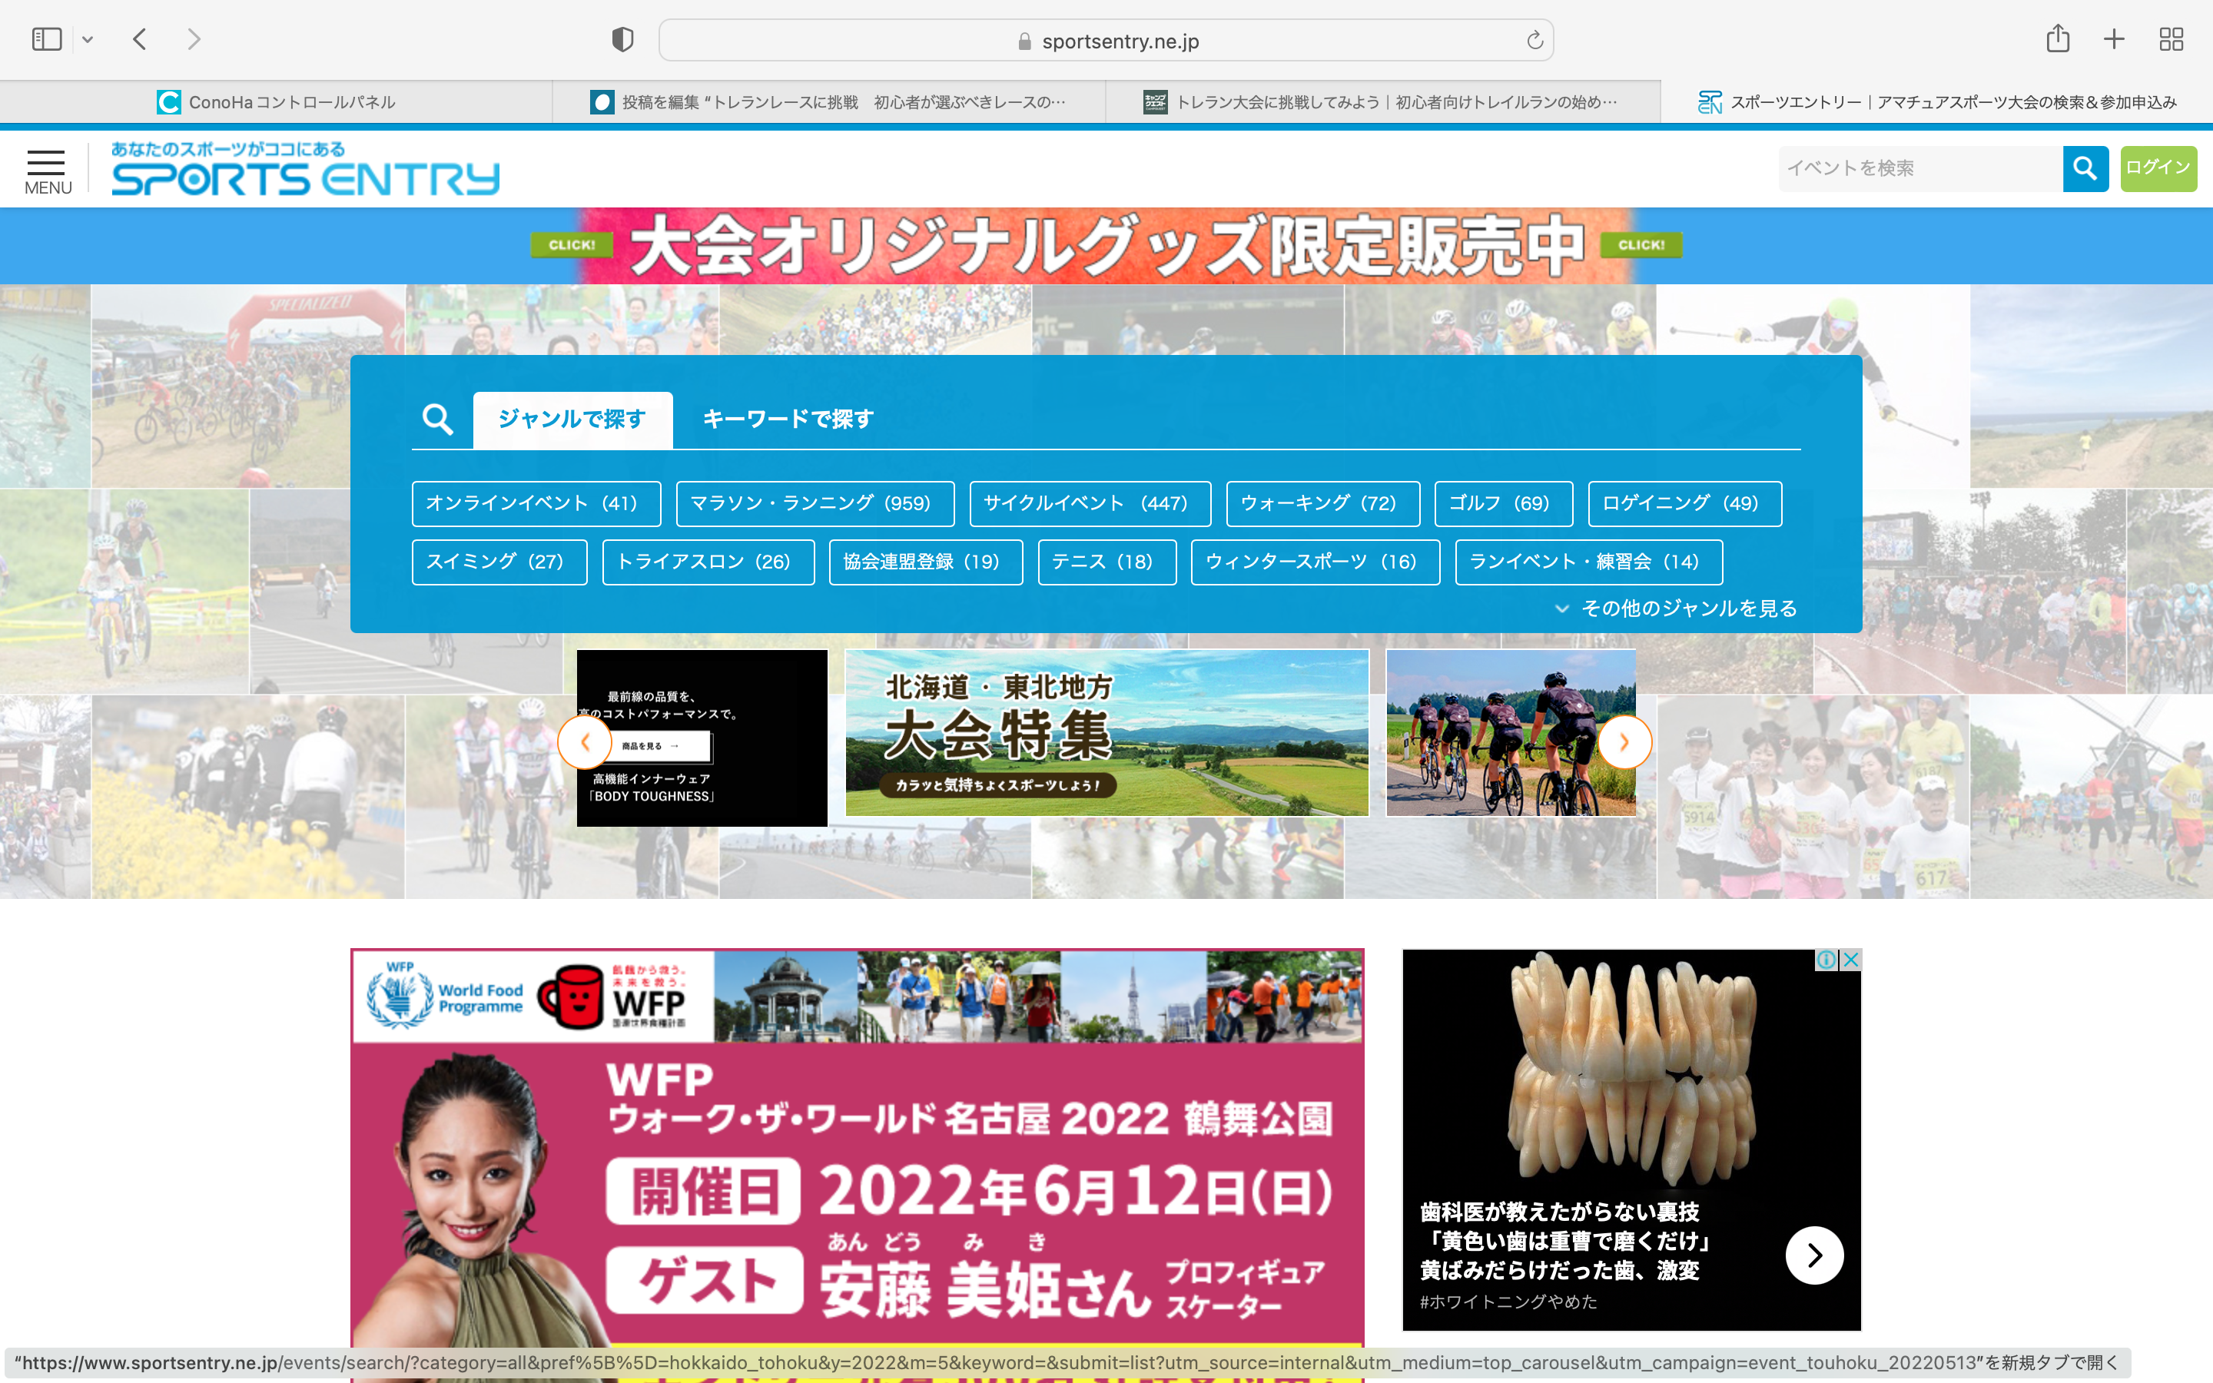This screenshot has width=2213, height=1383.
Task: Select the ジャンルで探す tab
Action: [572, 419]
